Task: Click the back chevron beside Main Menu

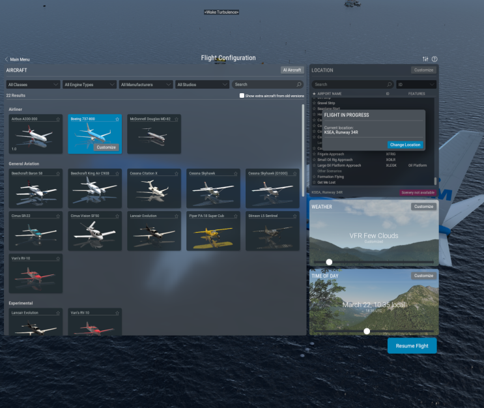Action: [x=6, y=59]
